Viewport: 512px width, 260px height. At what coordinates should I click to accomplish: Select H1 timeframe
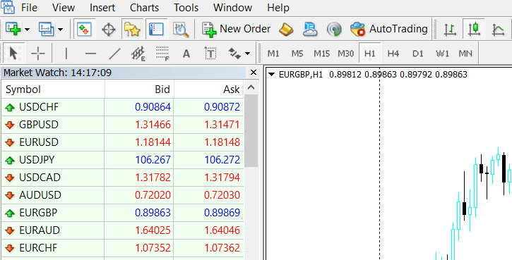(x=369, y=53)
